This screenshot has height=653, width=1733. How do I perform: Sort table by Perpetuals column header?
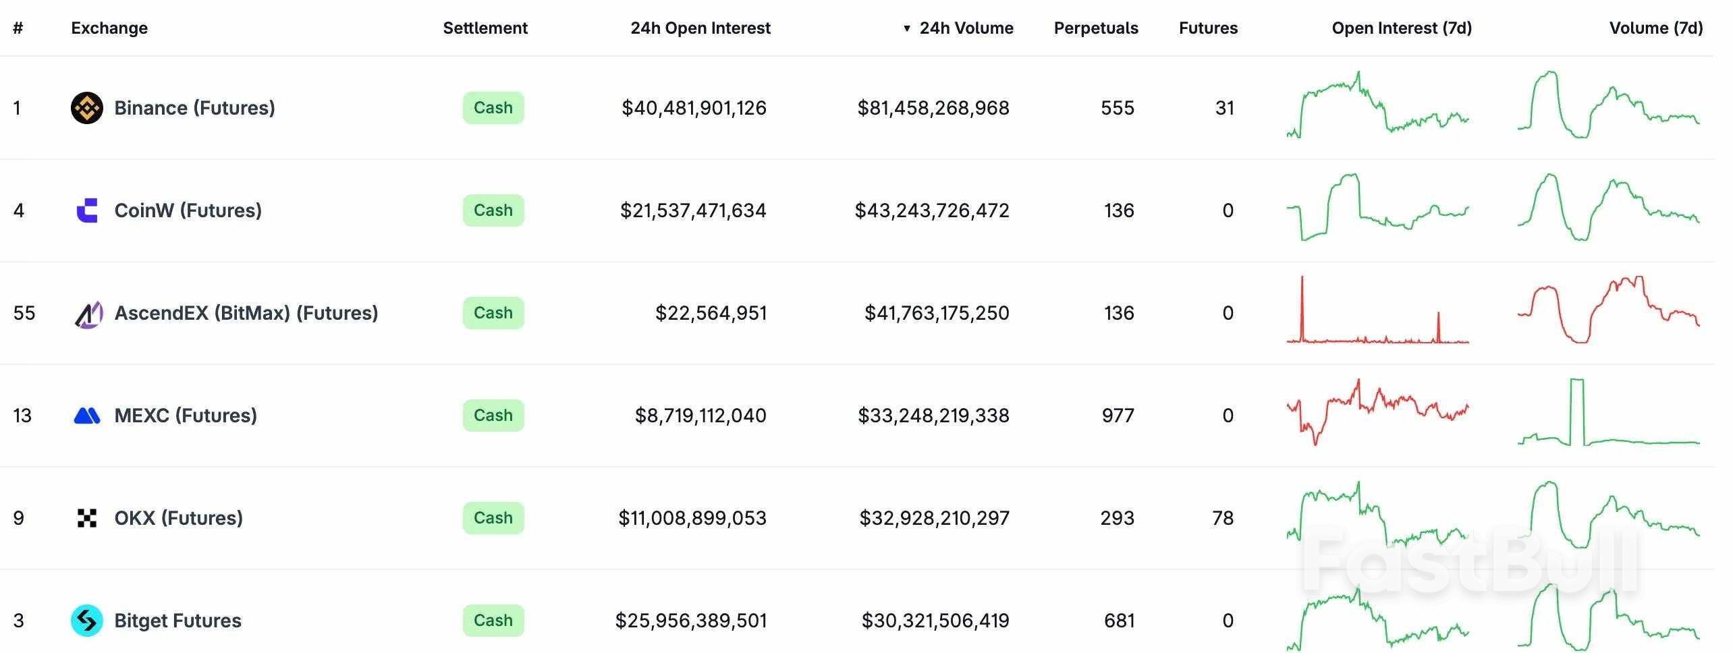point(1095,28)
